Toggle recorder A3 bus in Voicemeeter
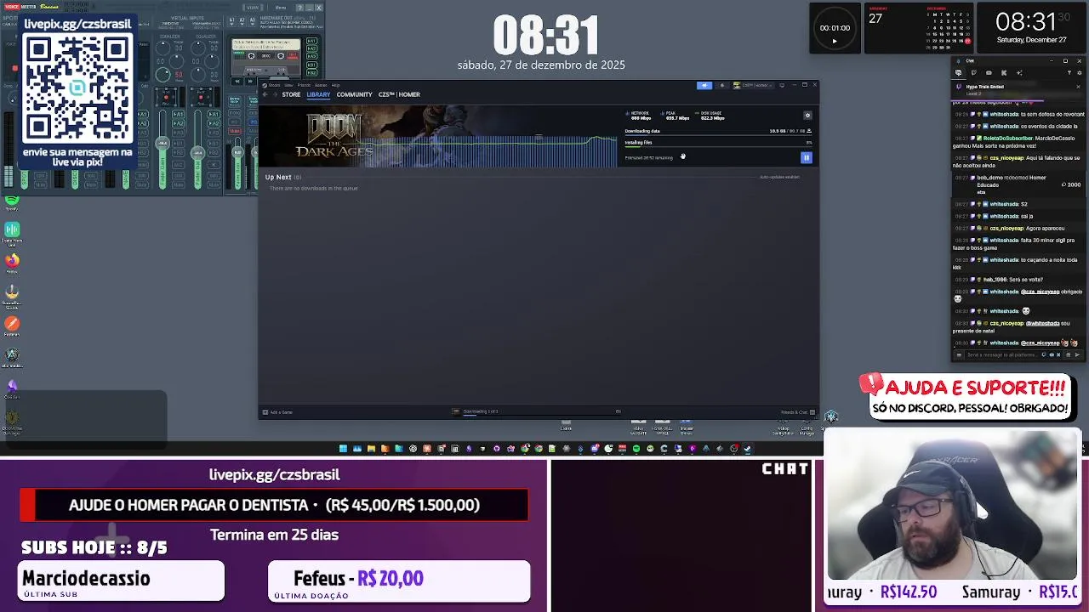Screen dimensions: 1089x612 pyautogui.click(x=312, y=56)
